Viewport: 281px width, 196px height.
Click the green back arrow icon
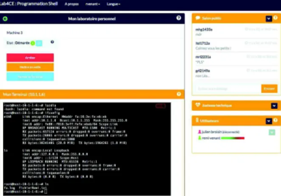pos(5,19)
